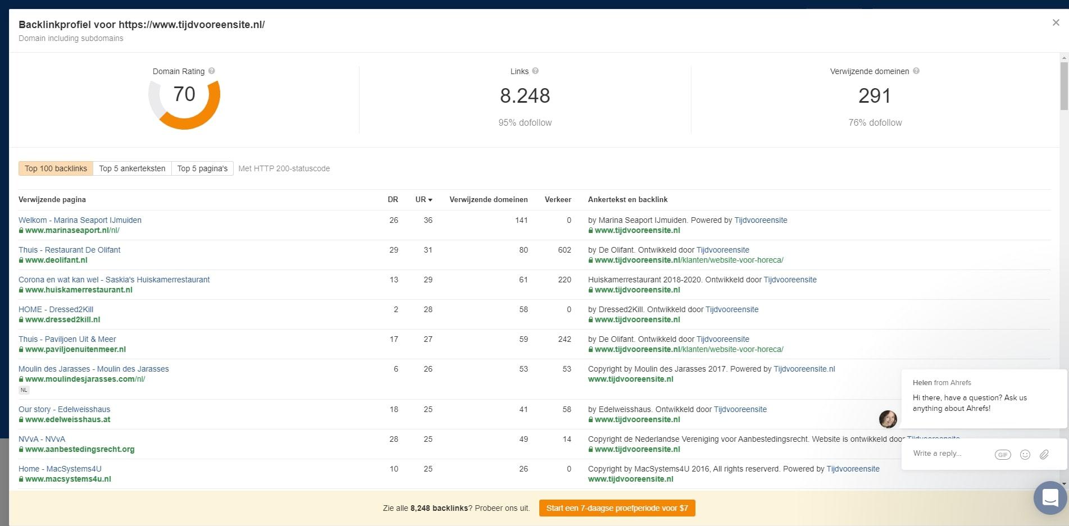
Task: Click the Verwijzende domeinen column header
Action: [489, 199]
